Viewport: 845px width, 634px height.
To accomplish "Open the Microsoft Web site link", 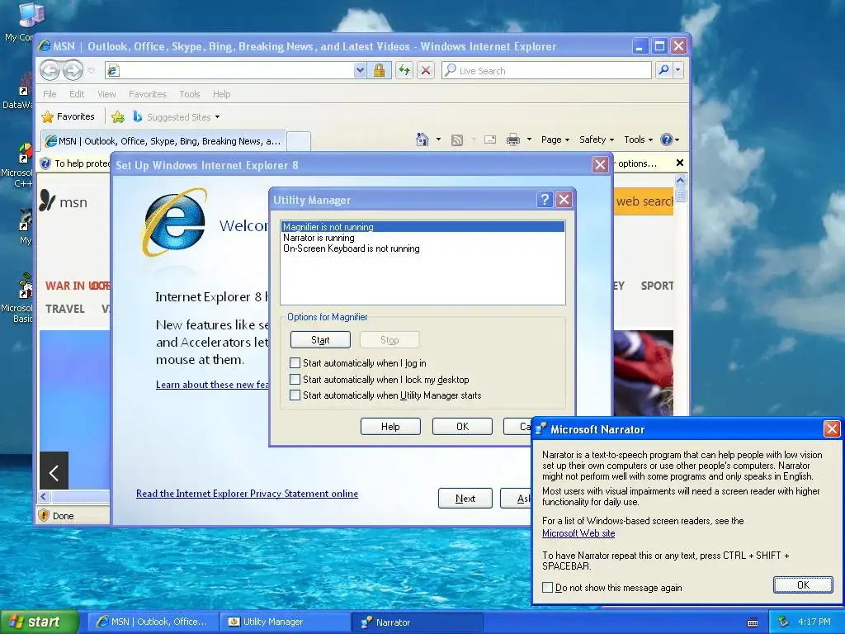I will tap(578, 533).
